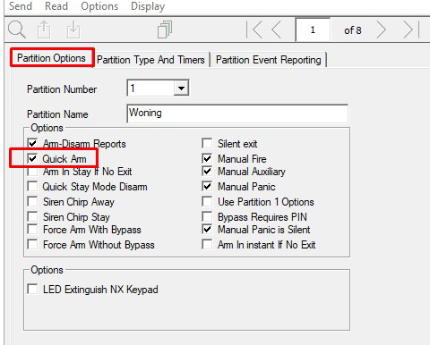Switch to Partition Type And Timers tab
Viewport: 430px width, 345px height.
pos(150,60)
